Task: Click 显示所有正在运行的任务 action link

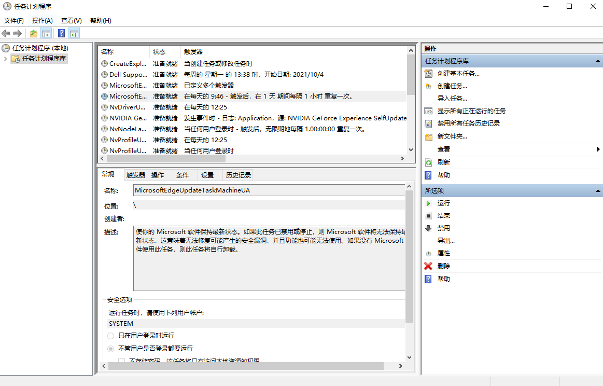Action: click(472, 111)
